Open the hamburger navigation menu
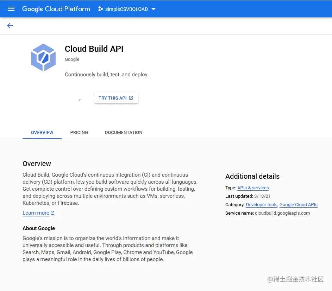332x291 pixels. pos(11,9)
